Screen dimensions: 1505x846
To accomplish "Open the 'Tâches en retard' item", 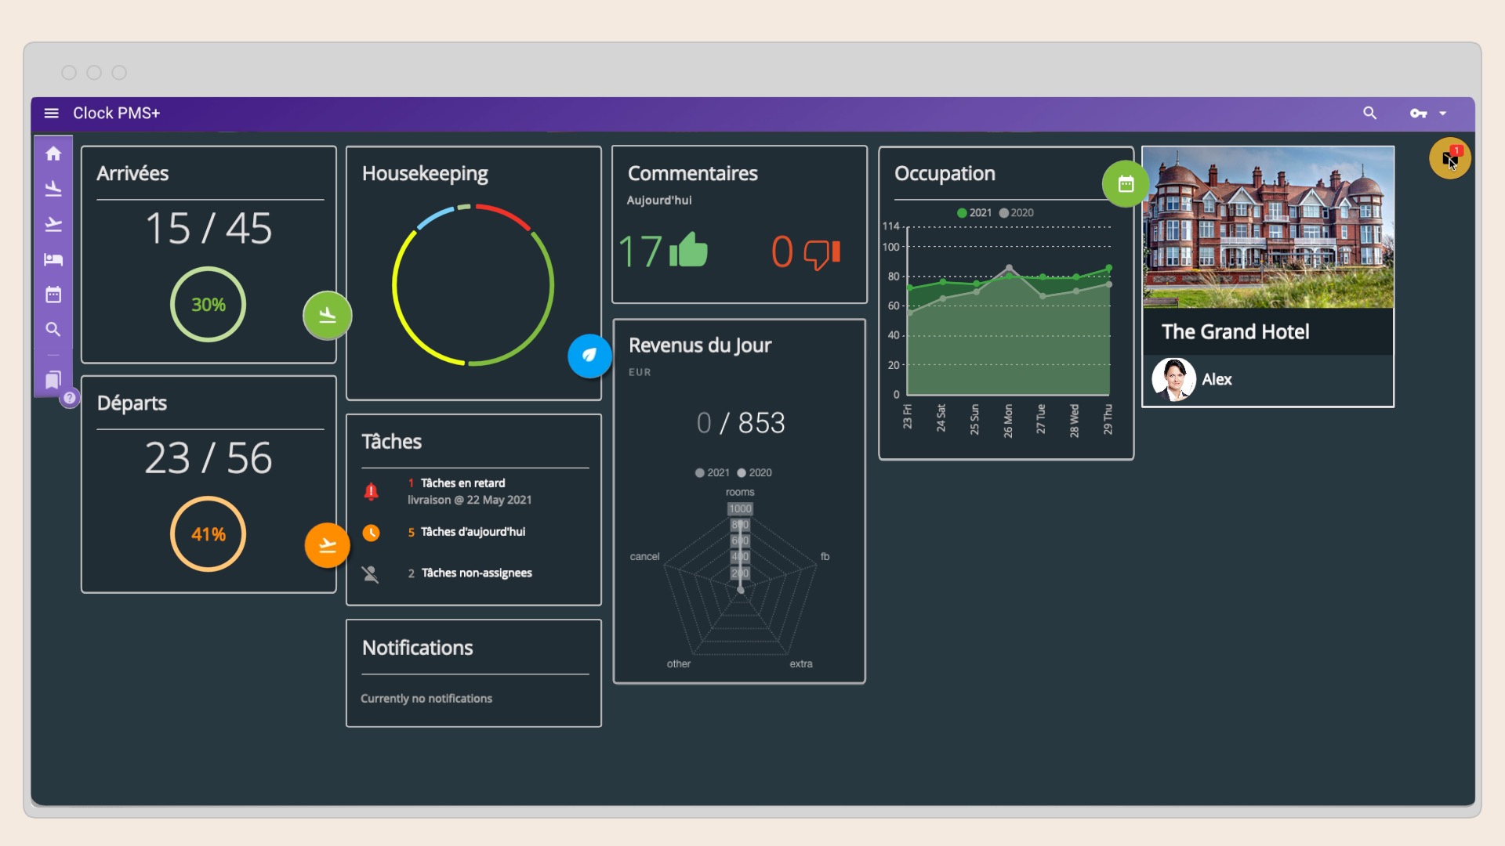I will [462, 483].
